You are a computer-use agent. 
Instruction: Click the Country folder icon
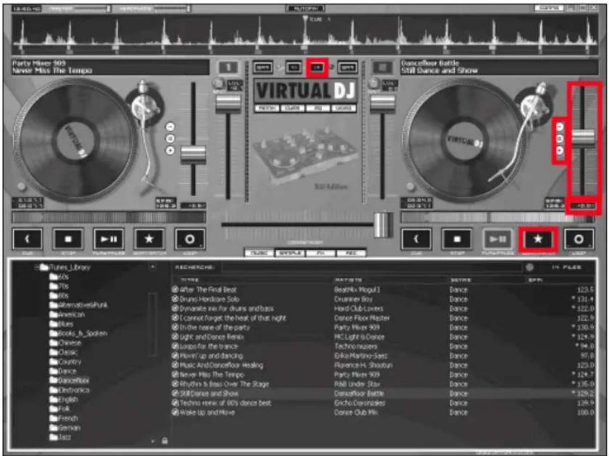(x=54, y=362)
